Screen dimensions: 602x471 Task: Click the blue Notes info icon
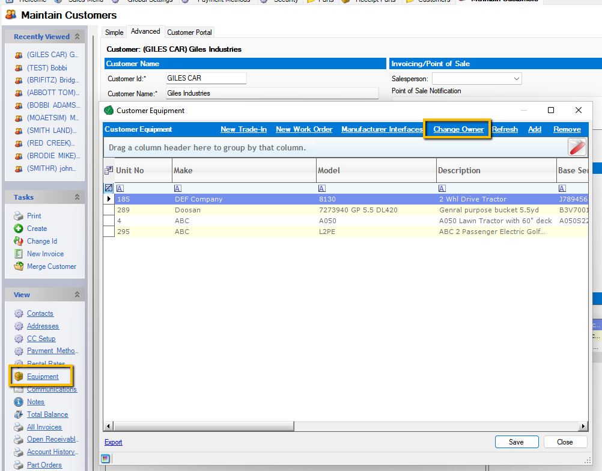tap(19, 402)
